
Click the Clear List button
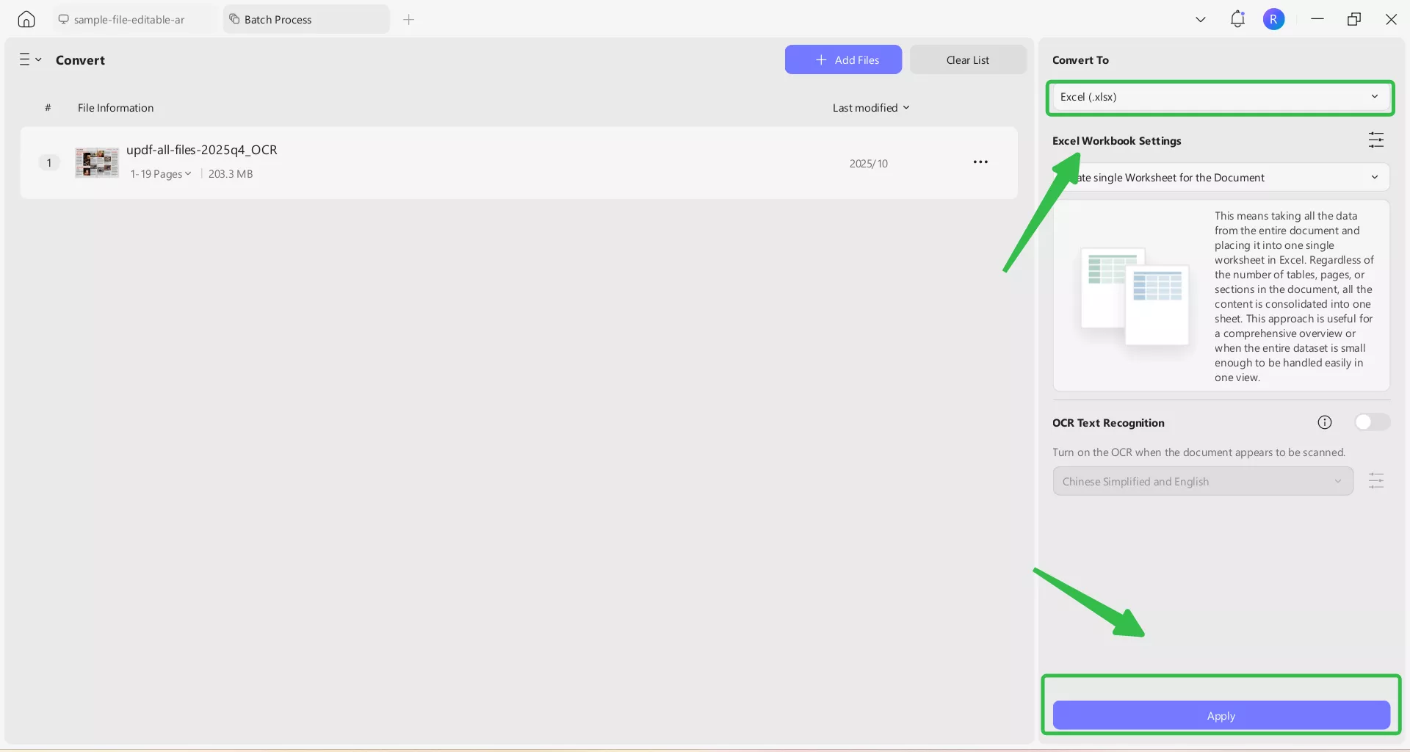(968, 59)
